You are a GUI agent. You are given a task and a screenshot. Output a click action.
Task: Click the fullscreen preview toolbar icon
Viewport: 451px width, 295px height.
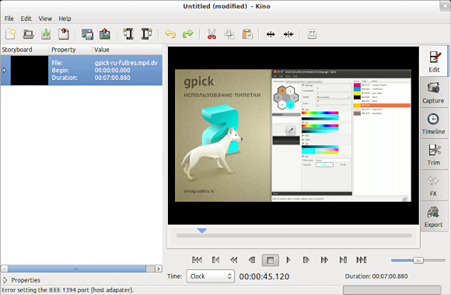312,34
